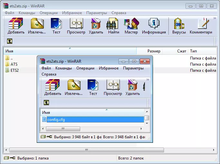Screen dimensions: 220x164
Task: Open Мастер wizard icon in back window
Action: [131, 23]
